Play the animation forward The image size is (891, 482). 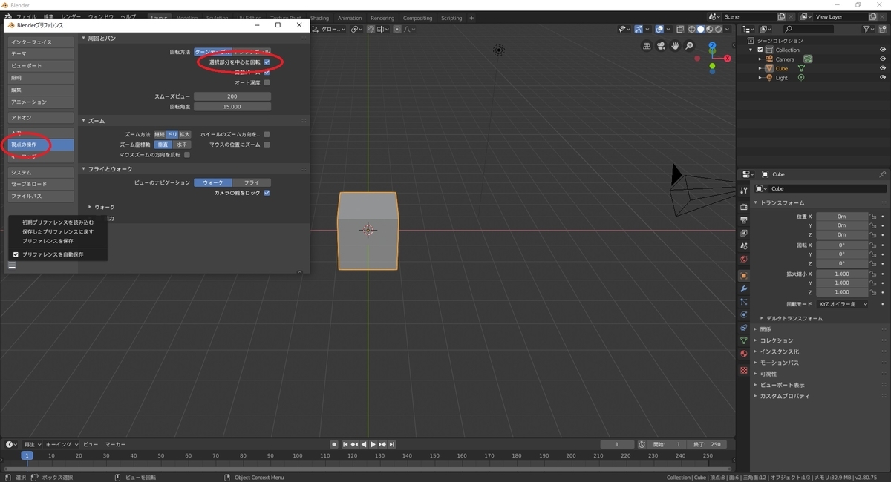[x=373, y=444]
